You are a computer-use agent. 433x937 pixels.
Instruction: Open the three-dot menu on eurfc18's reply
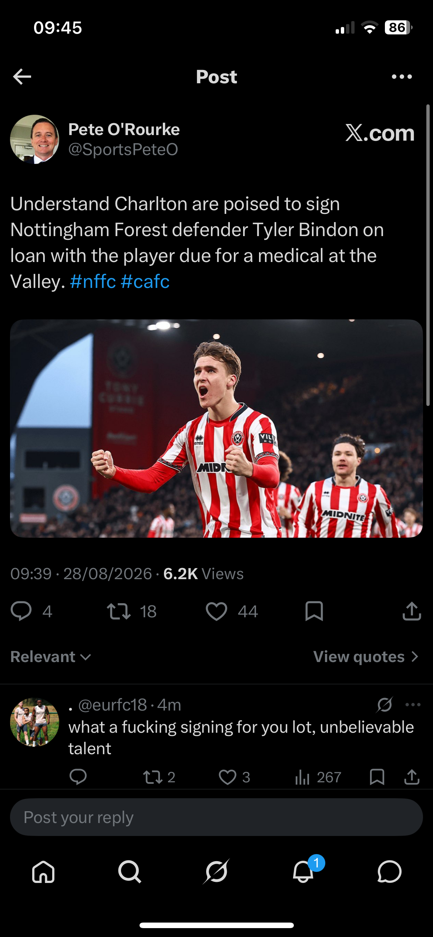pos(413,705)
